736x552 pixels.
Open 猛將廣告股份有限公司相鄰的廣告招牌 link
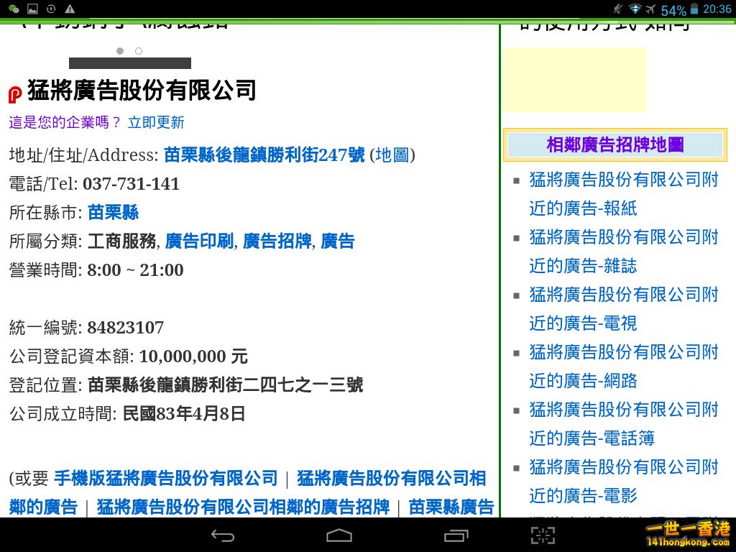click(x=243, y=507)
